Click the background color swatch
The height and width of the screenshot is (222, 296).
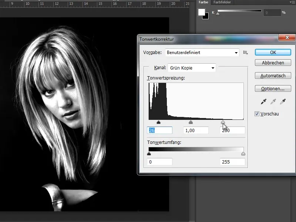(206, 17)
